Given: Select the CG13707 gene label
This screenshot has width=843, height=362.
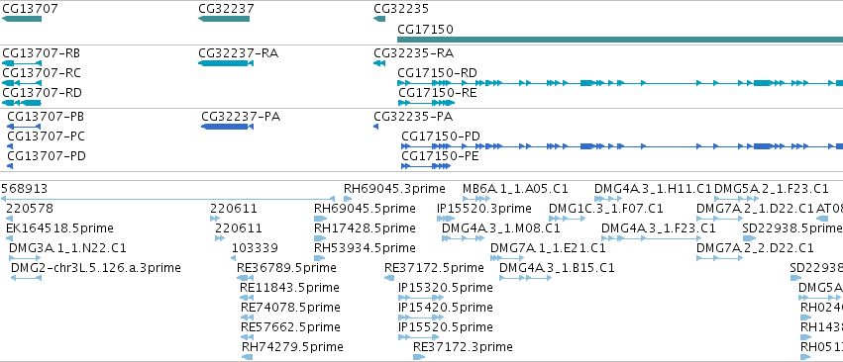Looking at the screenshot, I should point(30,9).
